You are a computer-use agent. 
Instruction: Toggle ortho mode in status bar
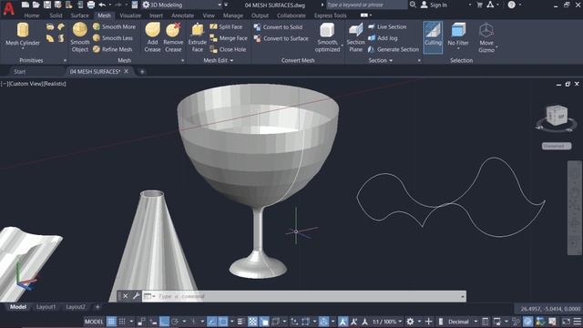(164, 322)
